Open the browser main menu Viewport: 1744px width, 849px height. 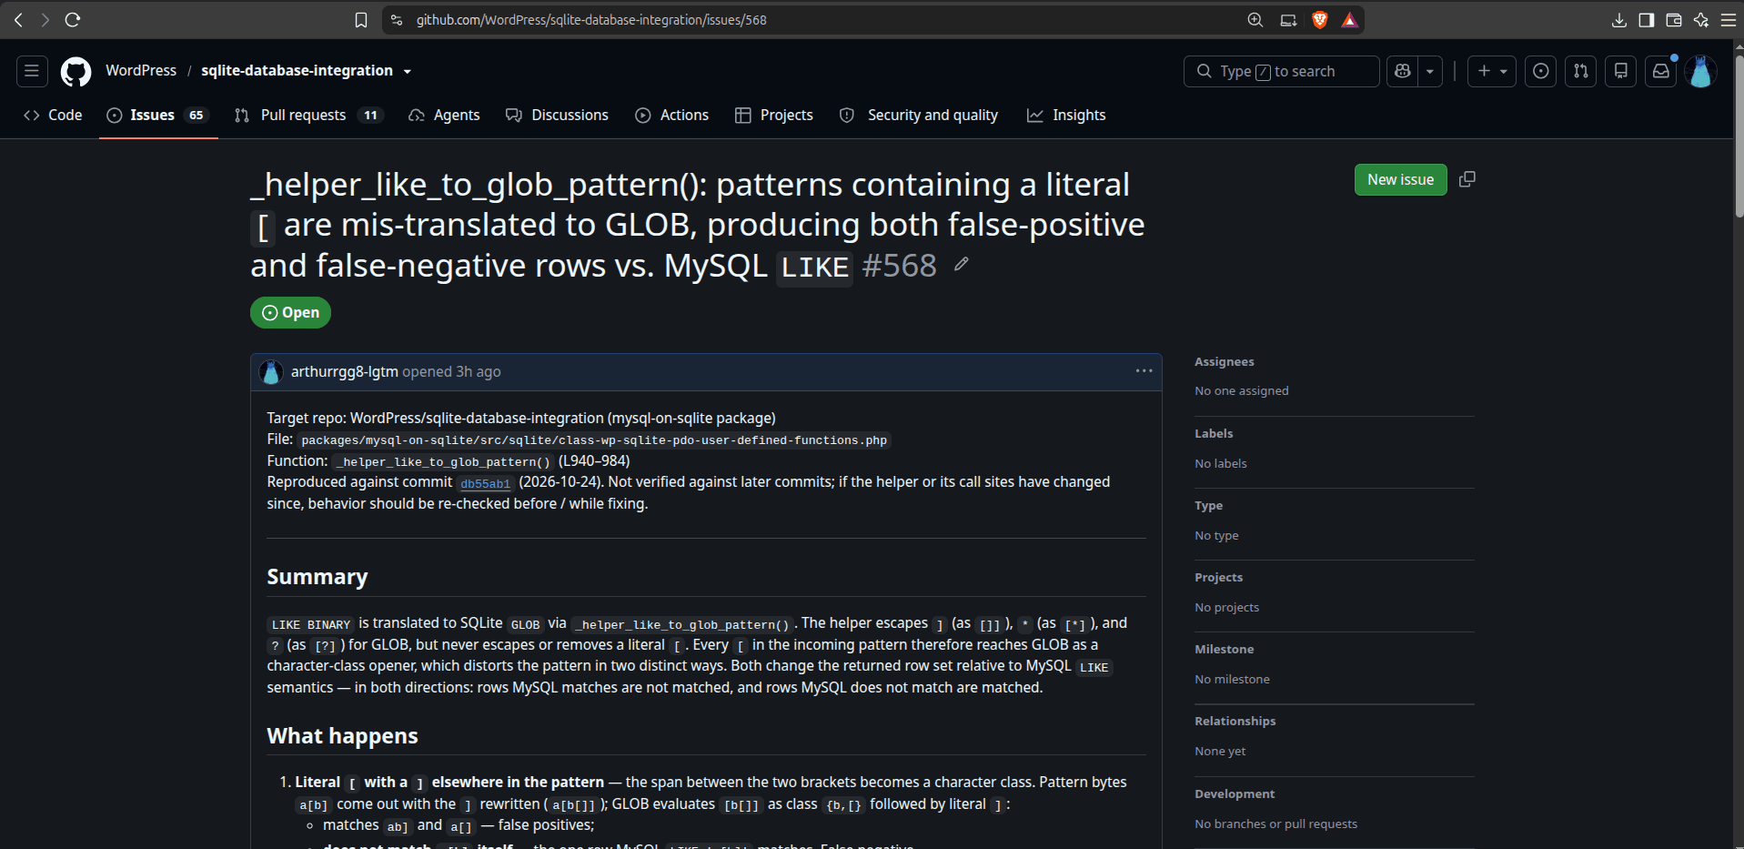[1729, 20]
